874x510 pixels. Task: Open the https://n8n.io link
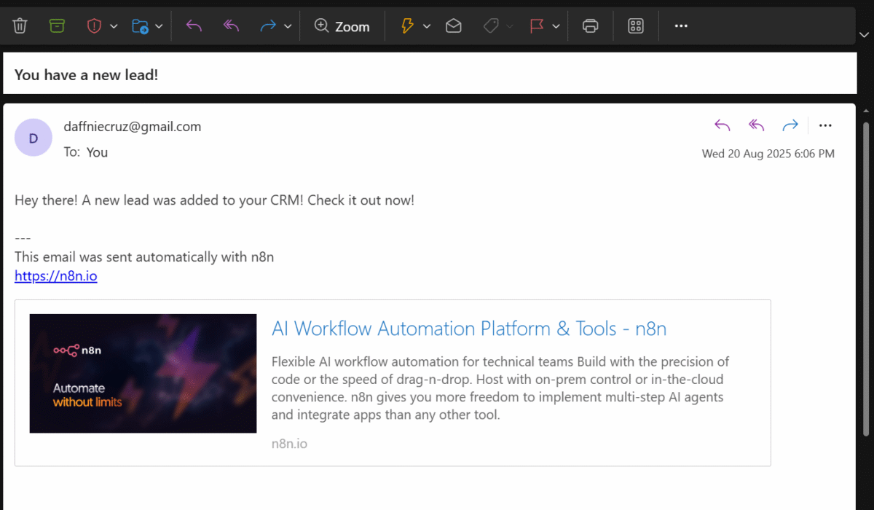(55, 276)
